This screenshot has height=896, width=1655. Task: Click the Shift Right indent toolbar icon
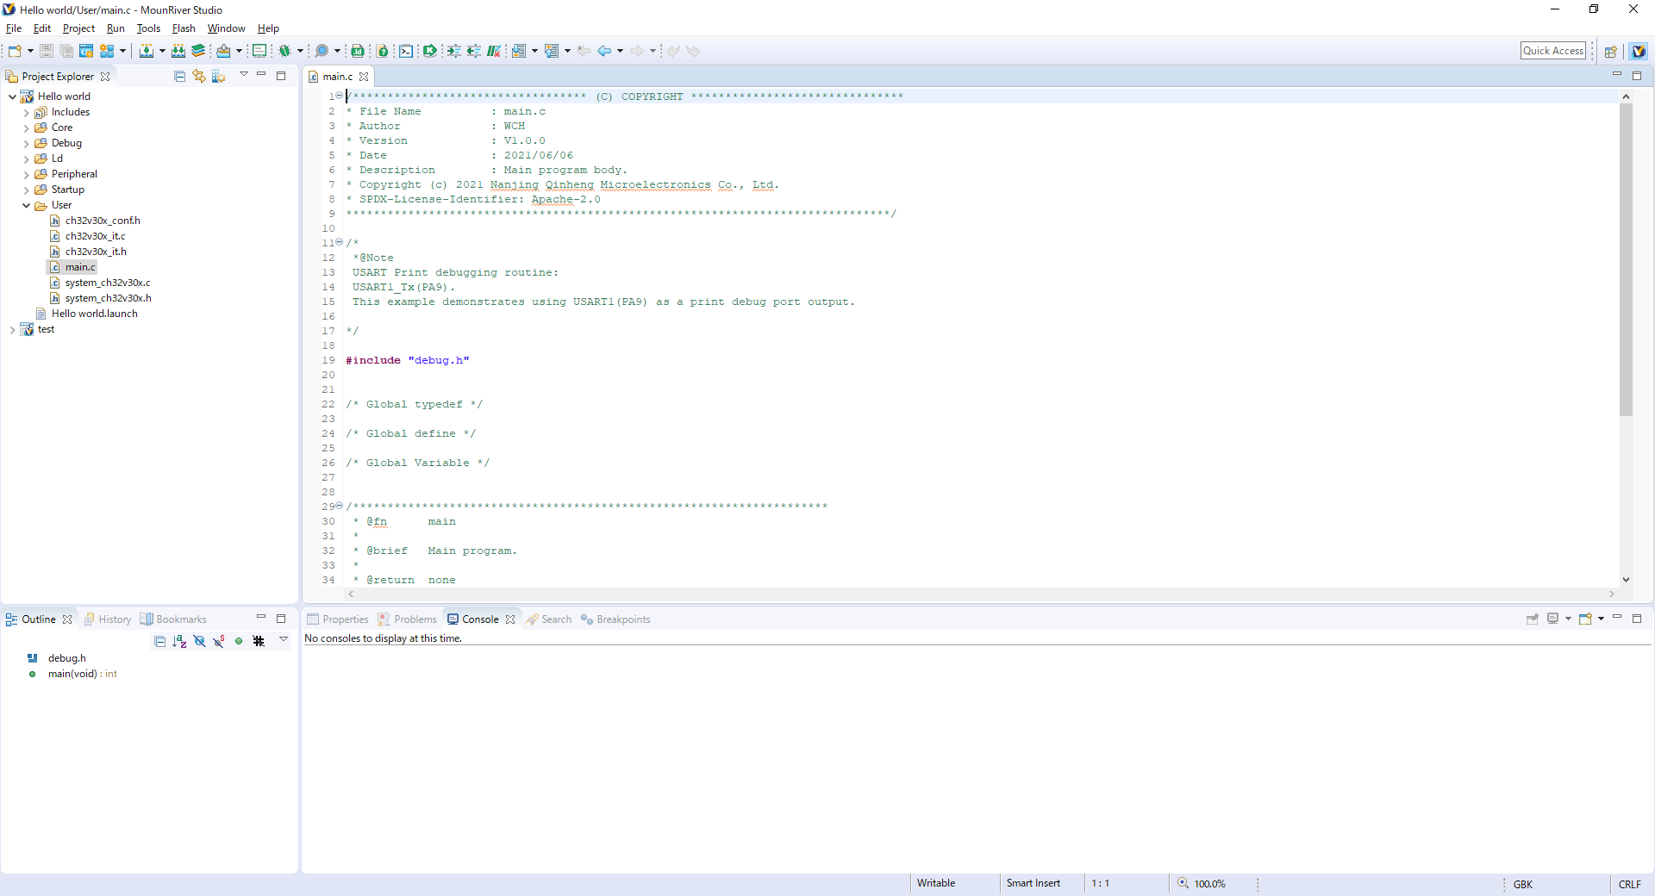pos(453,51)
